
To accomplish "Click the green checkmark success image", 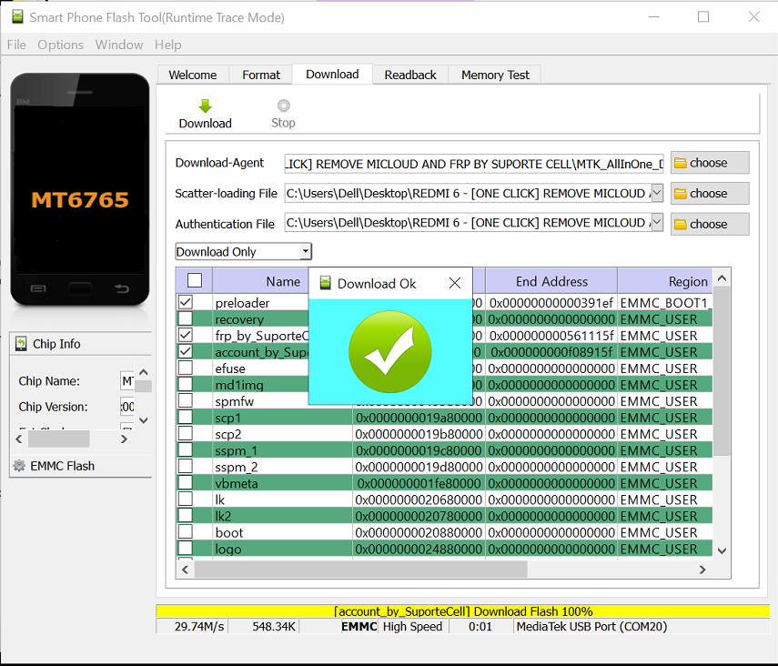I will click(390, 351).
